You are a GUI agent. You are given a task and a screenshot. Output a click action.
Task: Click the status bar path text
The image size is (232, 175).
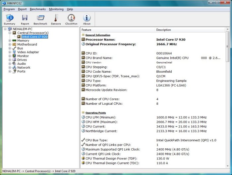click(39, 171)
